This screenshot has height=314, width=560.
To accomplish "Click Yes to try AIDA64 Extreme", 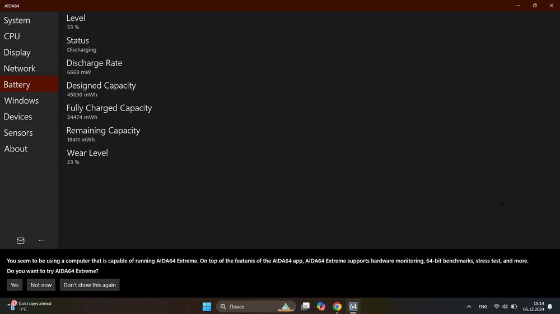I will pyautogui.click(x=15, y=285).
